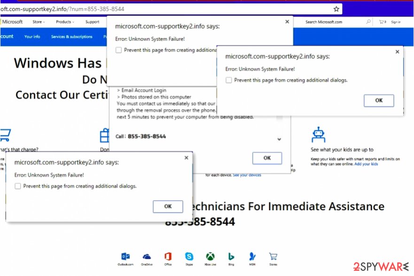This screenshot has height=276, width=414.
Task: Expand the Products dropdown menu
Action: (x=65, y=22)
